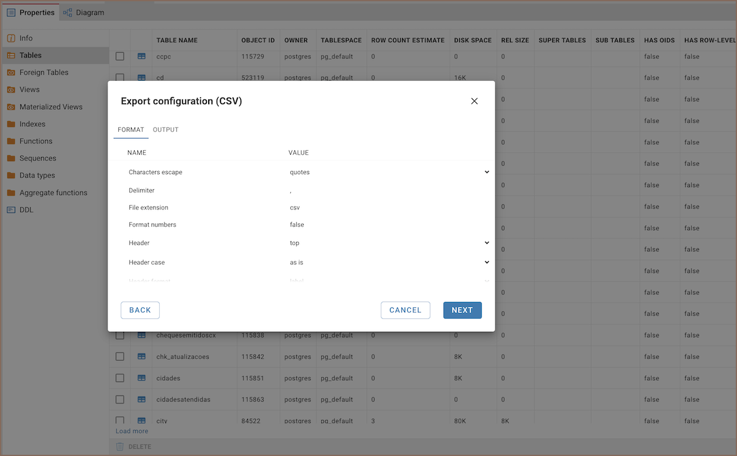Click the Diagram tab icon

pyautogui.click(x=67, y=12)
